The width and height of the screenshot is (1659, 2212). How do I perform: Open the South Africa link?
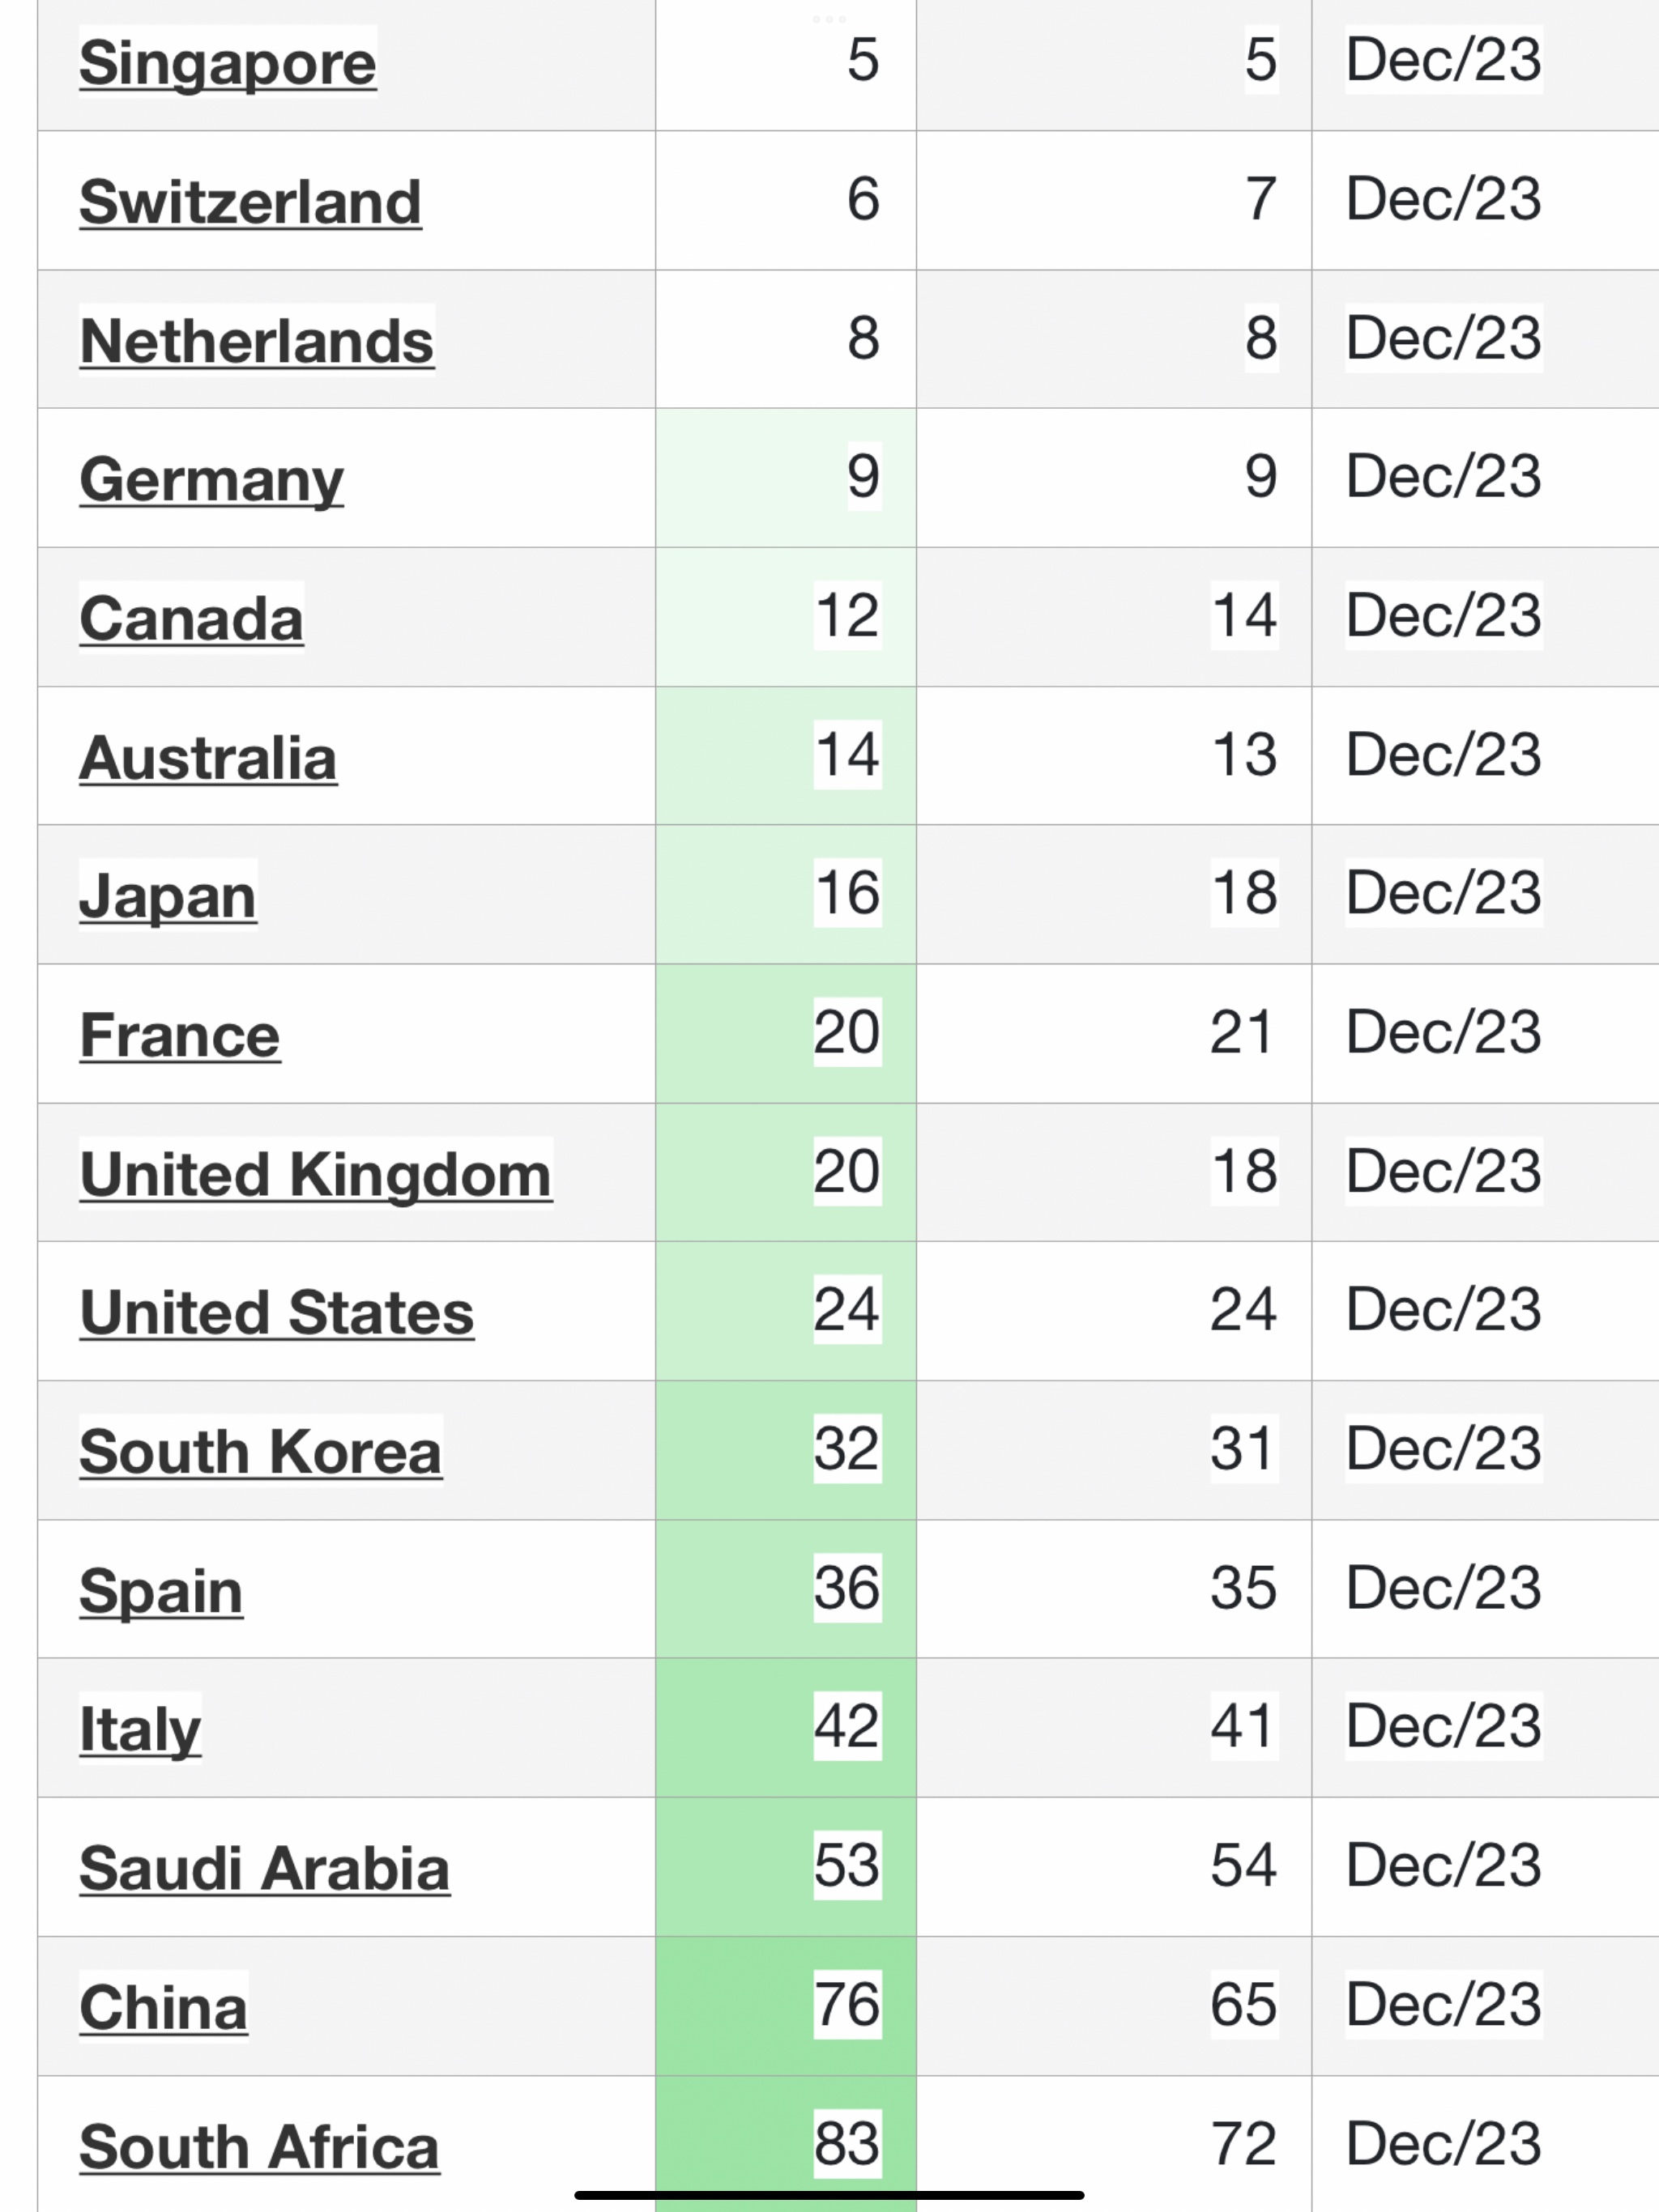point(259,2146)
